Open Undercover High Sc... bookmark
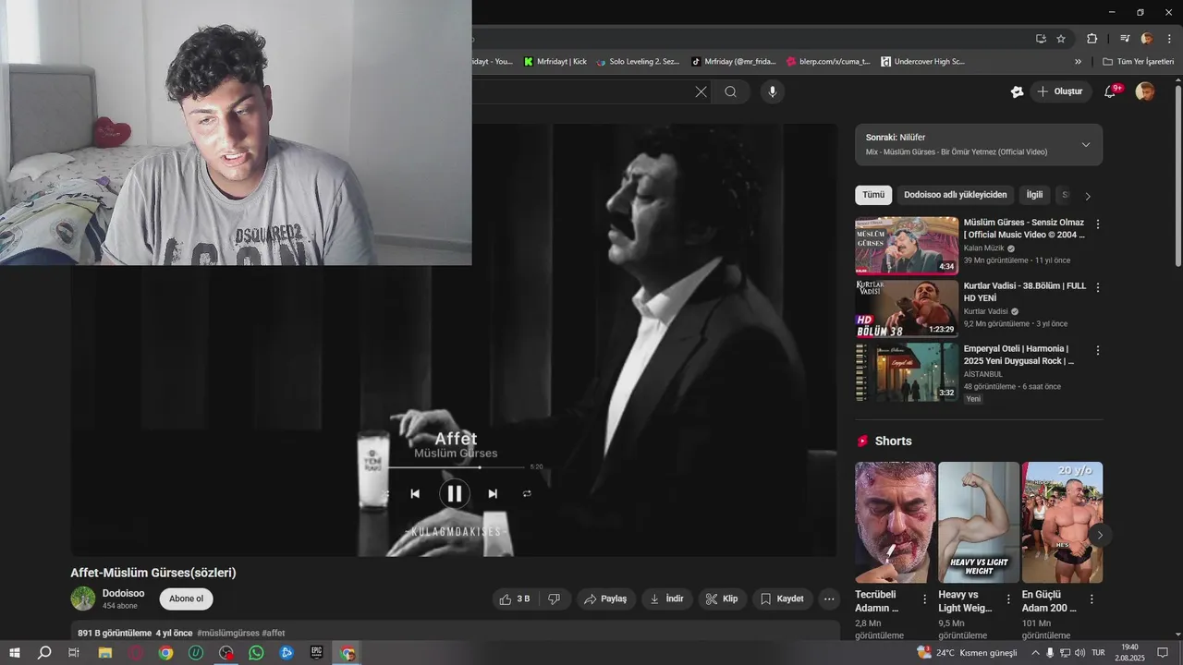The image size is (1183, 665). [x=923, y=62]
